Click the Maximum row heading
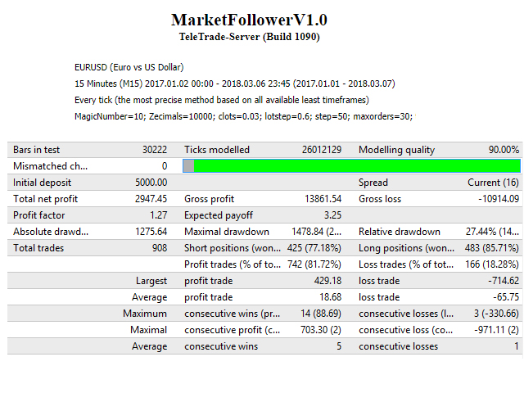The image size is (524, 393). (145, 314)
